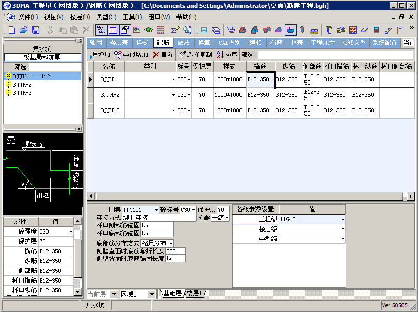Image resolution: width=418 pixels, height=312 pixels.
Task: Click the 删除 button
Action: (x=163, y=55)
